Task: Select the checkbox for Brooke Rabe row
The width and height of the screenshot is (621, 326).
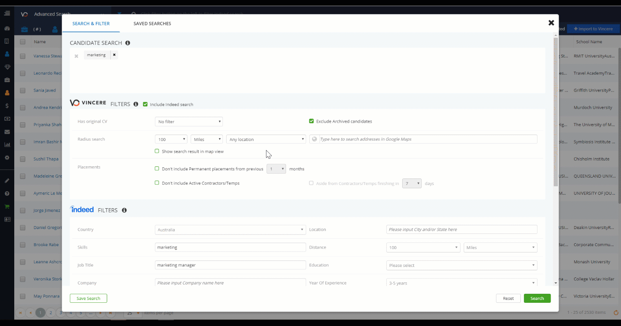Action: [23, 245]
